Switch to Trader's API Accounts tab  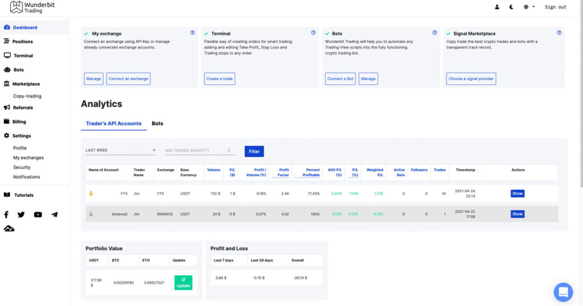(x=114, y=123)
